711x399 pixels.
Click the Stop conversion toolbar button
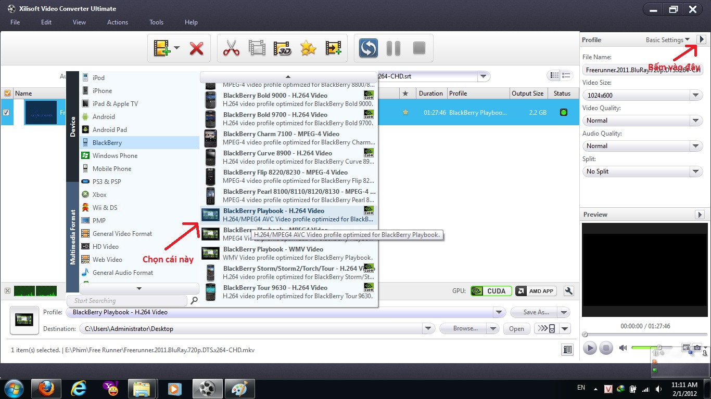419,48
